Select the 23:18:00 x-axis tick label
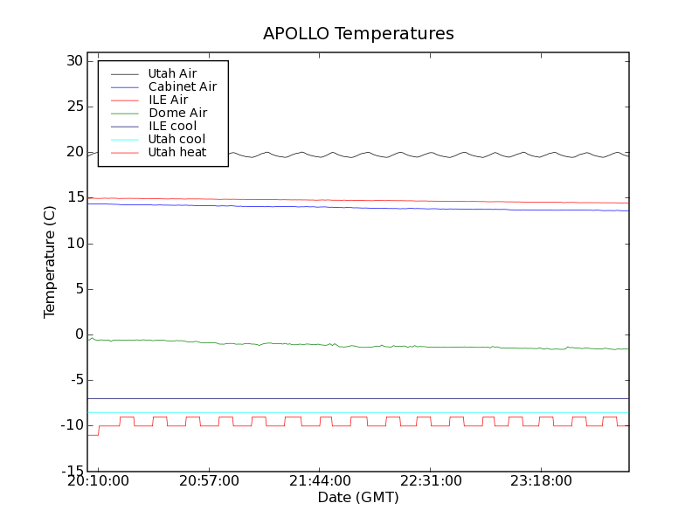Screen dimensions: 699x524 542,481
